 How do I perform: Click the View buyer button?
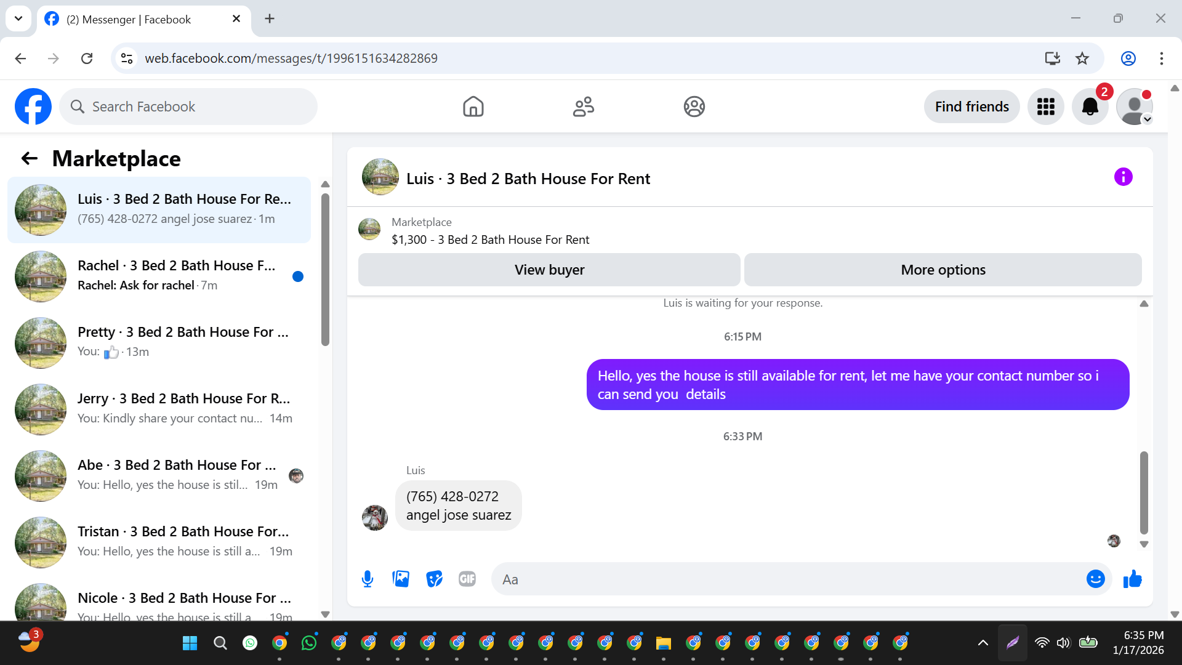point(549,270)
